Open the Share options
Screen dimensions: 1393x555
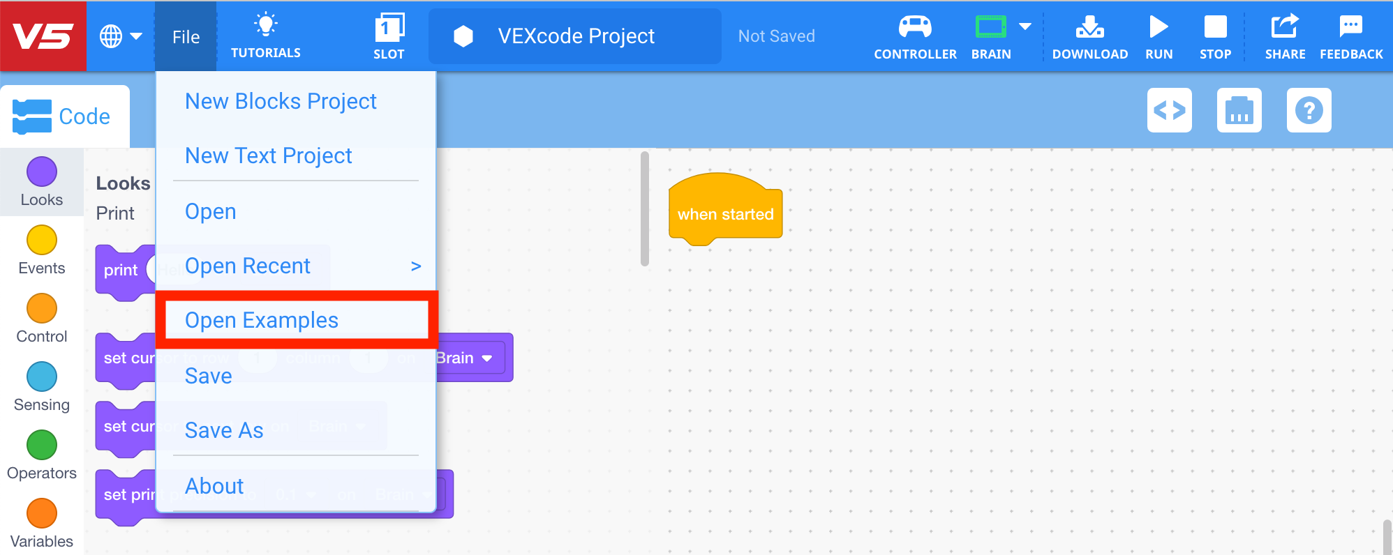tap(1285, 35)
